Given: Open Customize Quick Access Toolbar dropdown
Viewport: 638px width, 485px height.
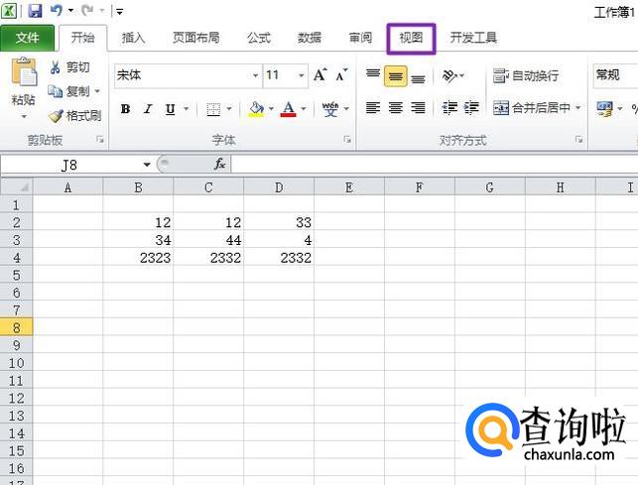Looking at the screenshot, I should (x=120, y=11).
